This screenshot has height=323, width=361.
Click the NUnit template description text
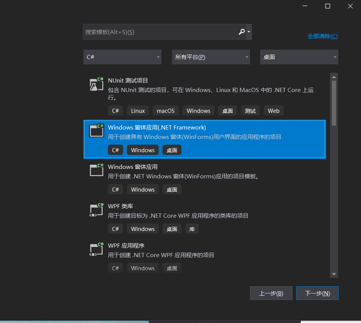211,94
